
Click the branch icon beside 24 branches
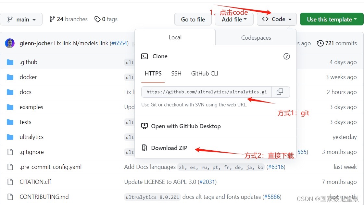point(52,19)
